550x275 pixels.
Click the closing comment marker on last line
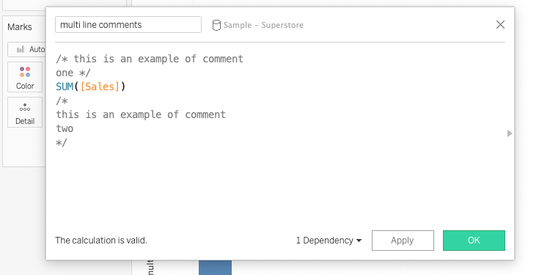click(x=62, y=142)
